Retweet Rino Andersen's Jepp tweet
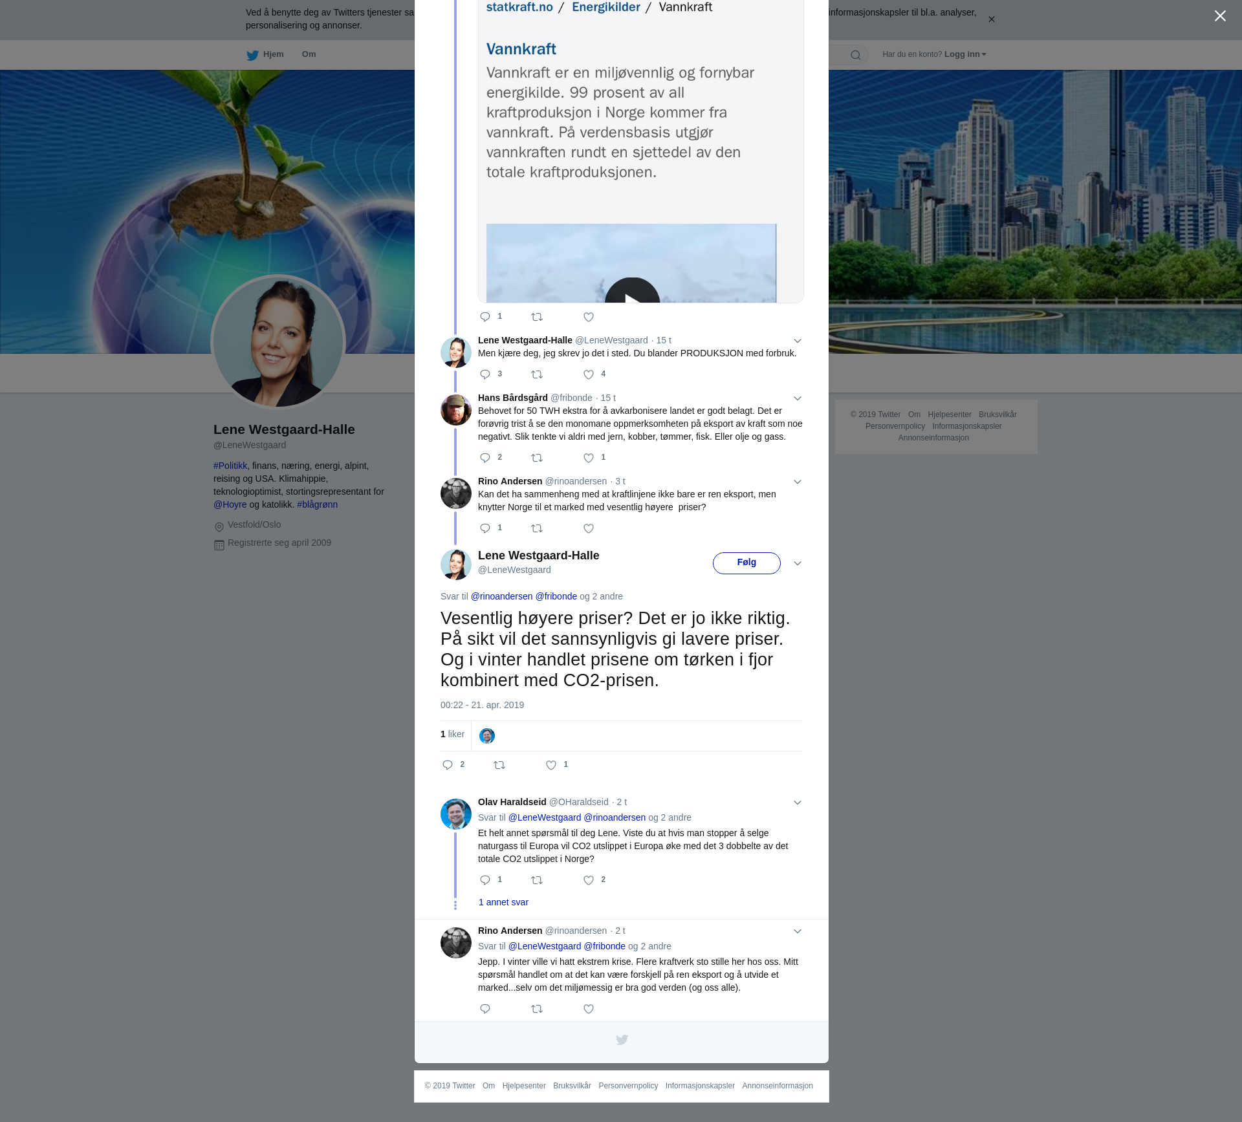The width and height of the screenshot is (1242, 1122). tap(537, 1009)
